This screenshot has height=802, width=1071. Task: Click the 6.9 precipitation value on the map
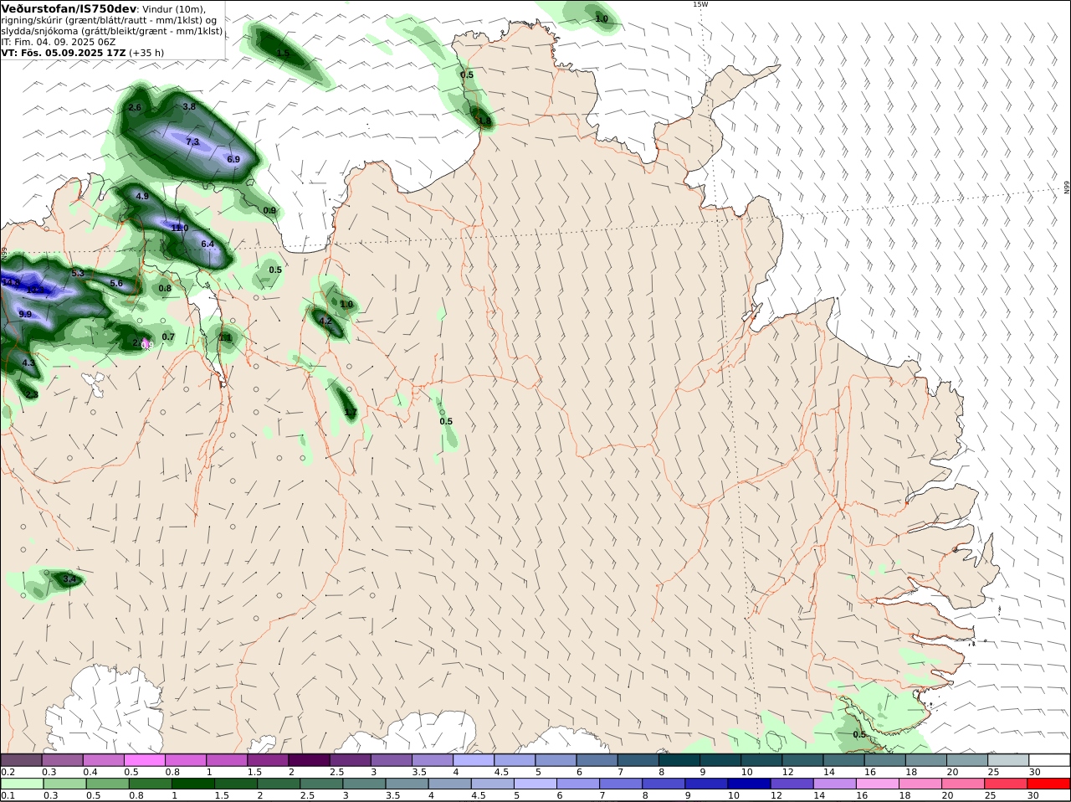click(x=233, y=159)
